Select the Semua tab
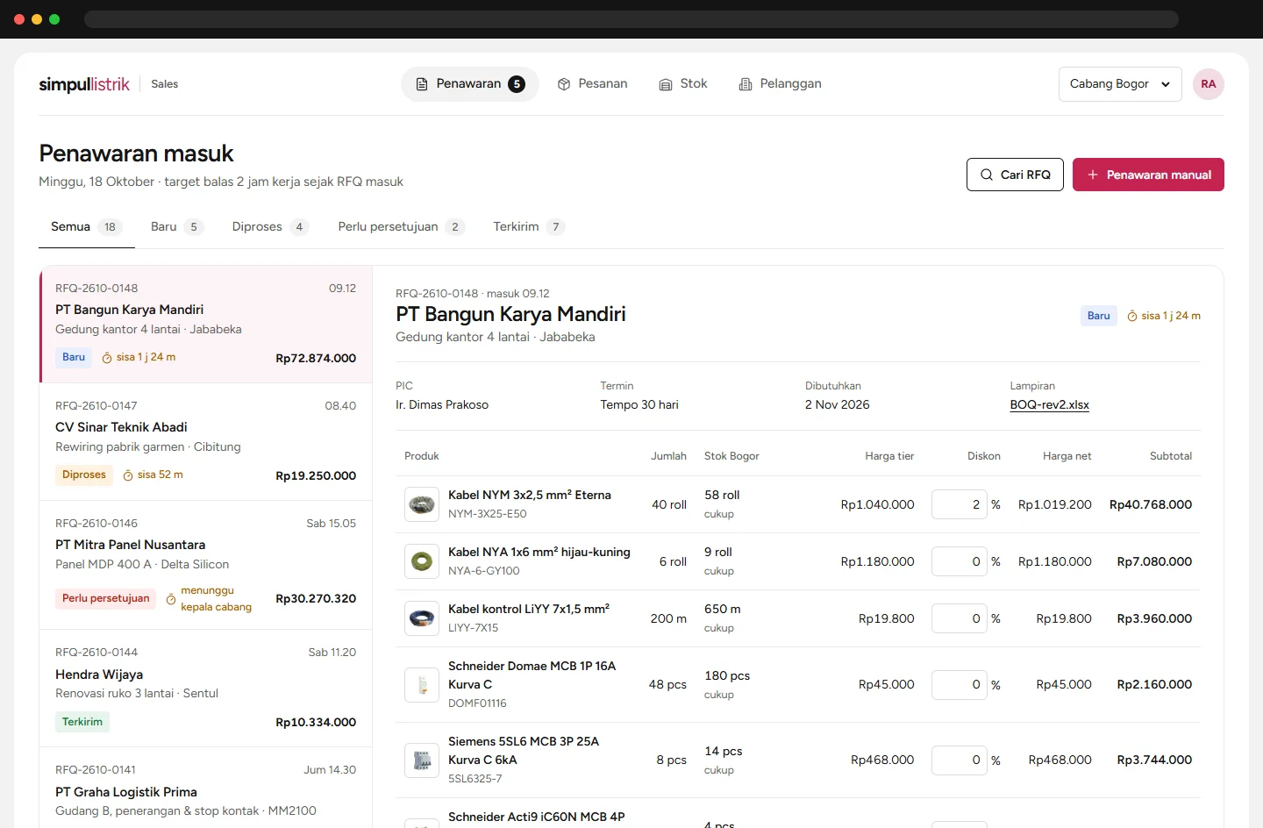Viewport: 1263px width, 828px height. click(x=86, y=227)
